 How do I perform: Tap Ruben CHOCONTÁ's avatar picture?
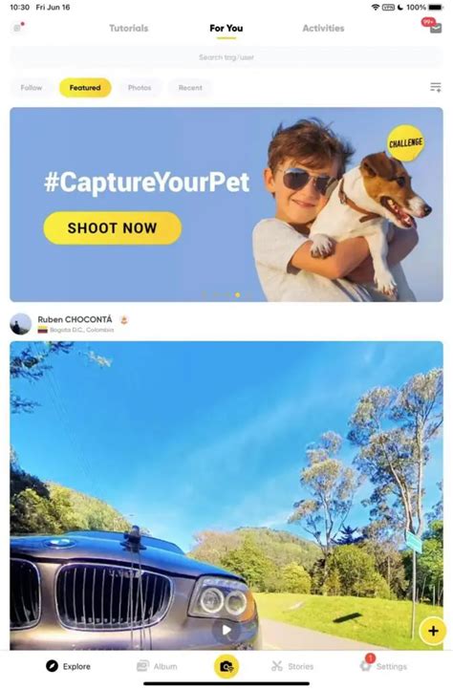point(20,324)
